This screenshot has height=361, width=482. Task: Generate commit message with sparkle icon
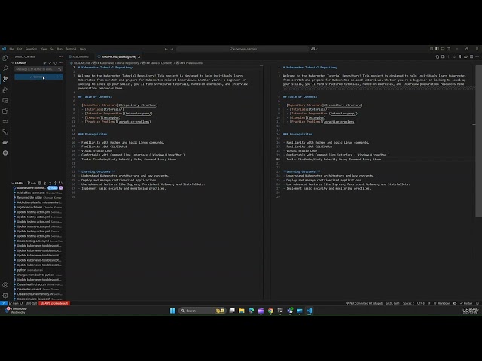pyautogui.click(x=59, y=69)
